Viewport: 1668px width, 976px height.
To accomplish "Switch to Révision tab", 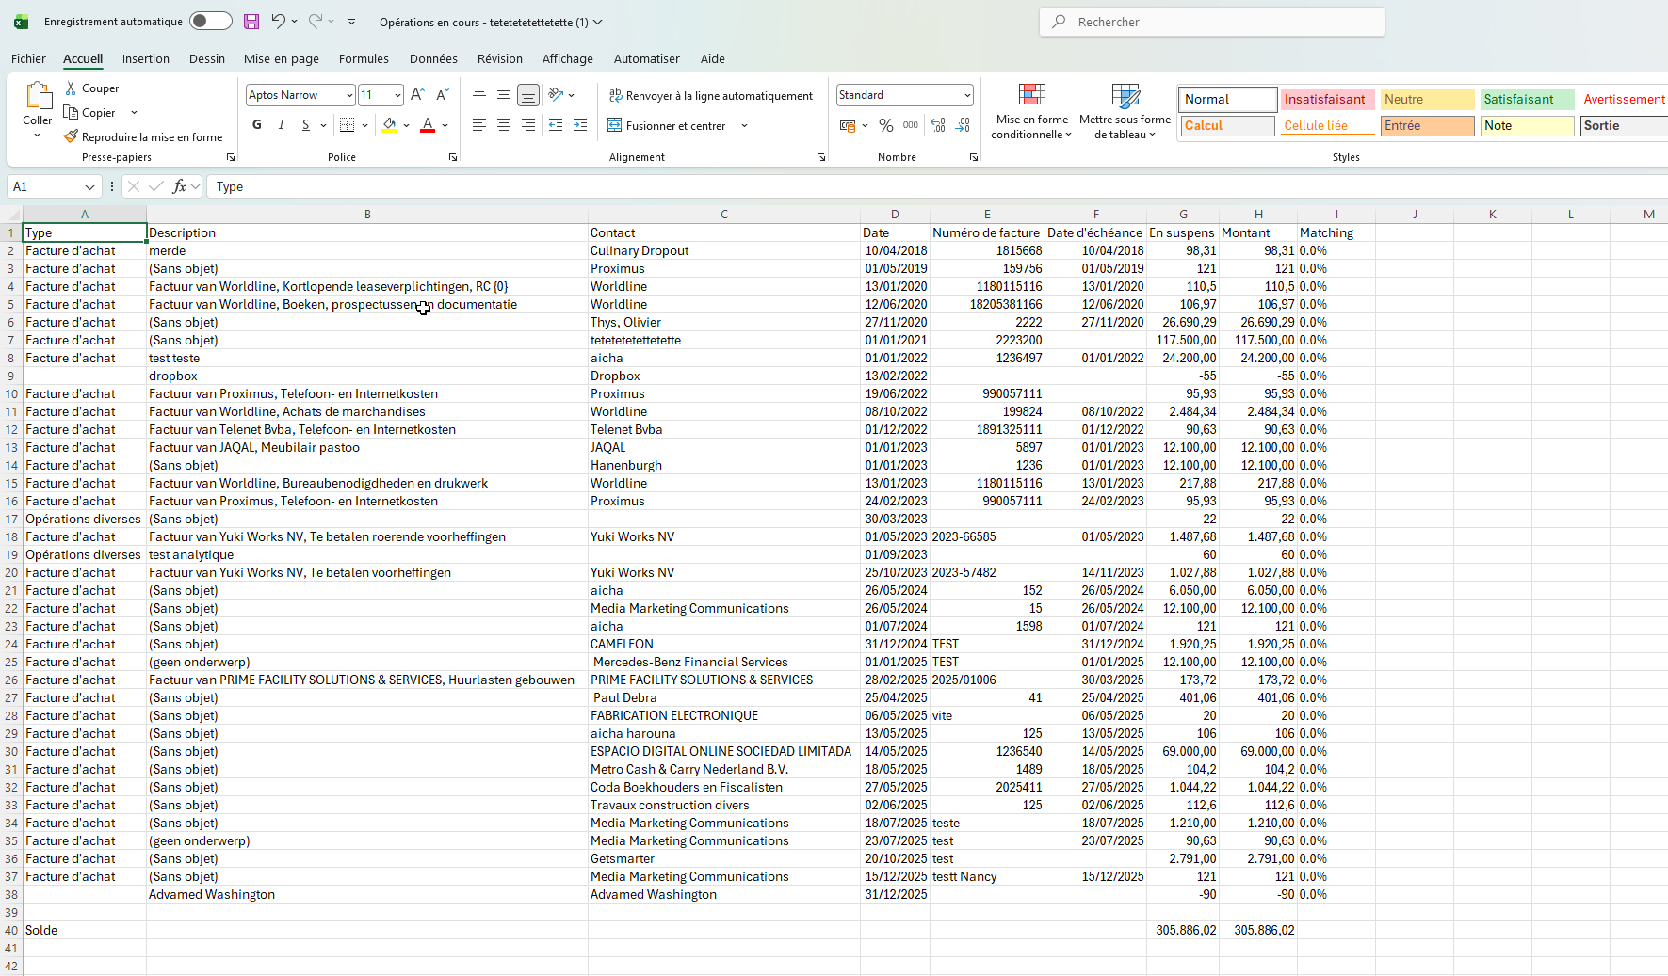I will pos(500,58).
